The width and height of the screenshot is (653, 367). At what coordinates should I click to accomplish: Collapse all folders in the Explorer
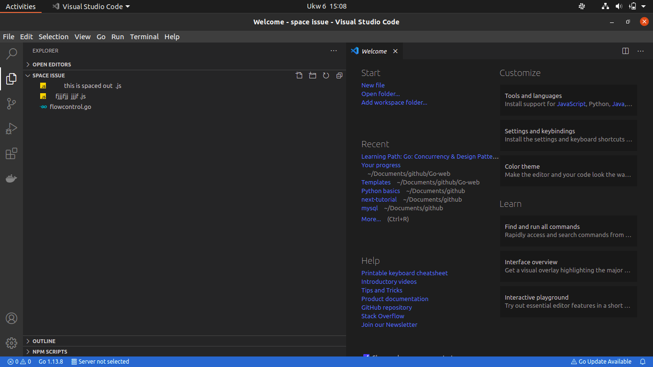point(339,75)
